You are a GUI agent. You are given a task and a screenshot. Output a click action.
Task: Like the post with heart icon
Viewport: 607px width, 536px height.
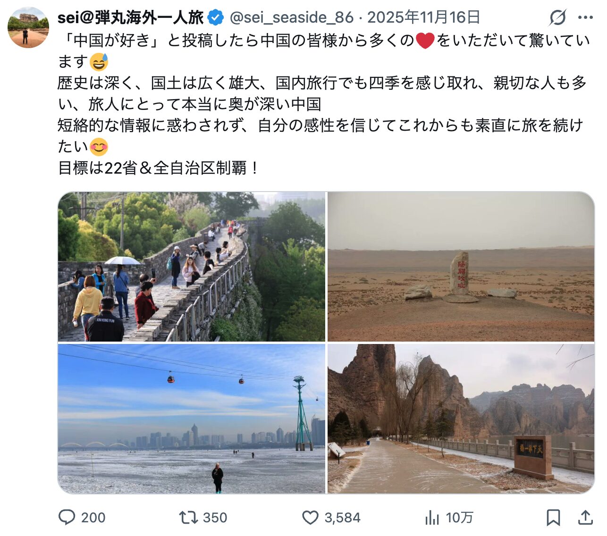pyautogui.click(x=310, y=518)
